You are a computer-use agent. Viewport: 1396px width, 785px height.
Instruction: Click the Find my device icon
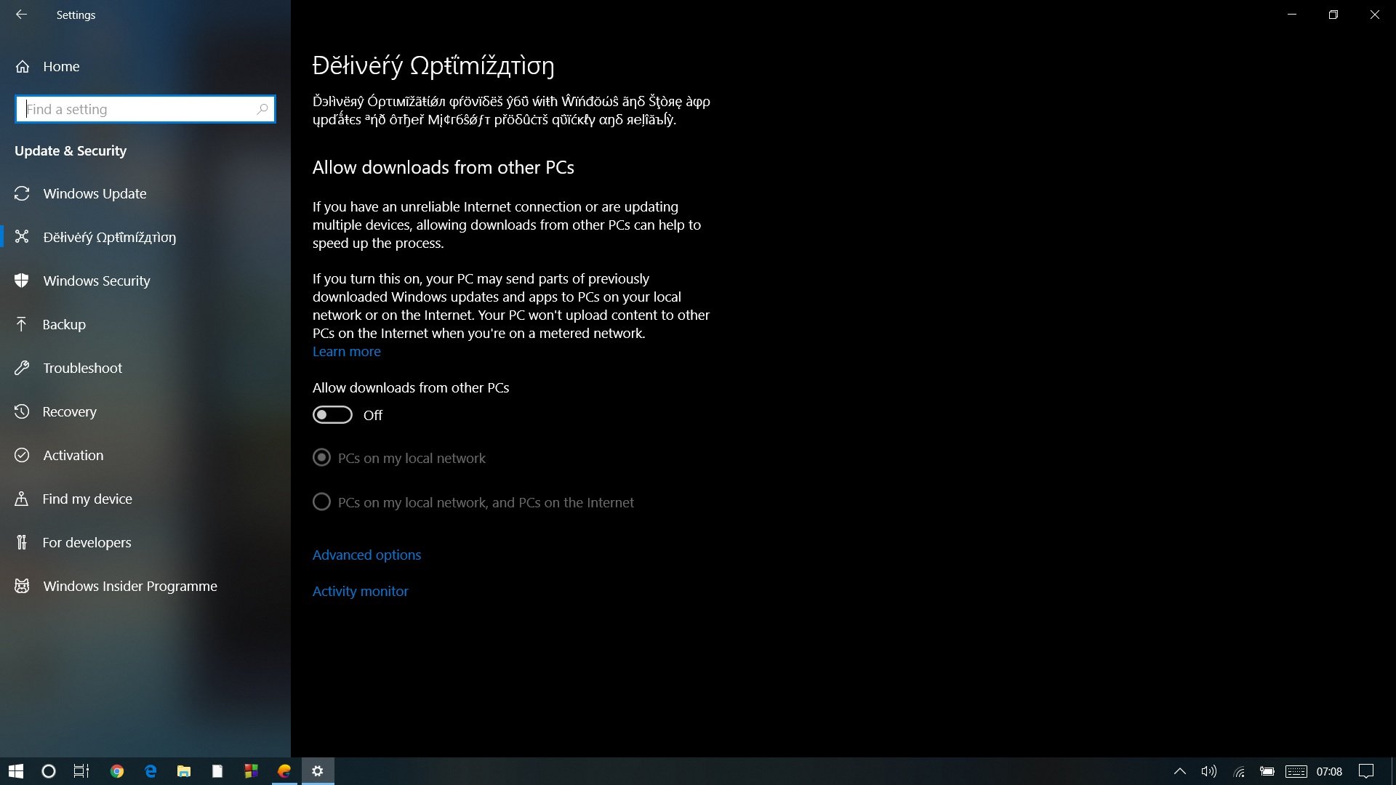(x=22, y=499)
